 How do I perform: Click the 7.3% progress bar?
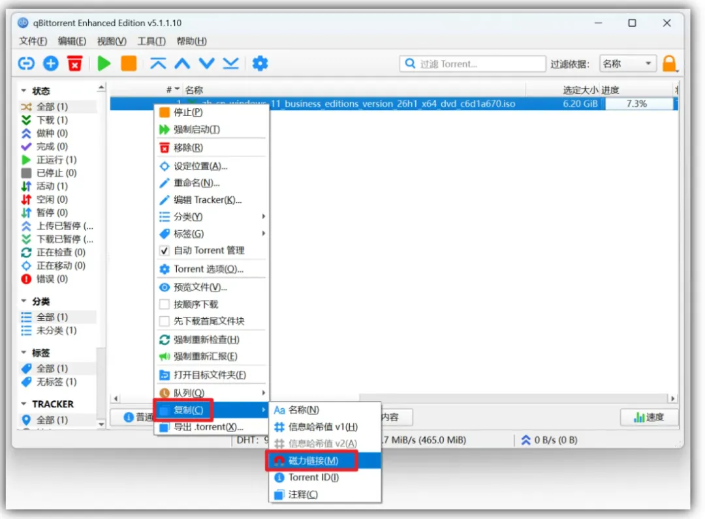tap(638, 104)
